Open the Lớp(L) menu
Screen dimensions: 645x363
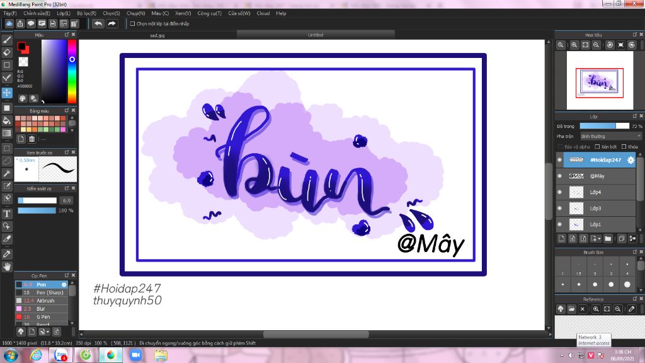click(x=64, y=13)
